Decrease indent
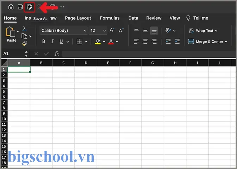 click(168, 42)
